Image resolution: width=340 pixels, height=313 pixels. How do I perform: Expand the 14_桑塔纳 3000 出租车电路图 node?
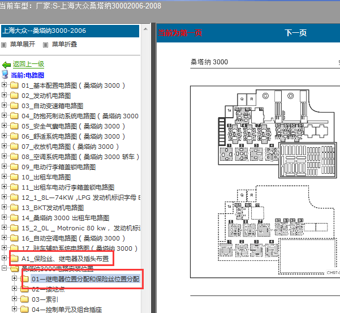click(x=4, y=217)
